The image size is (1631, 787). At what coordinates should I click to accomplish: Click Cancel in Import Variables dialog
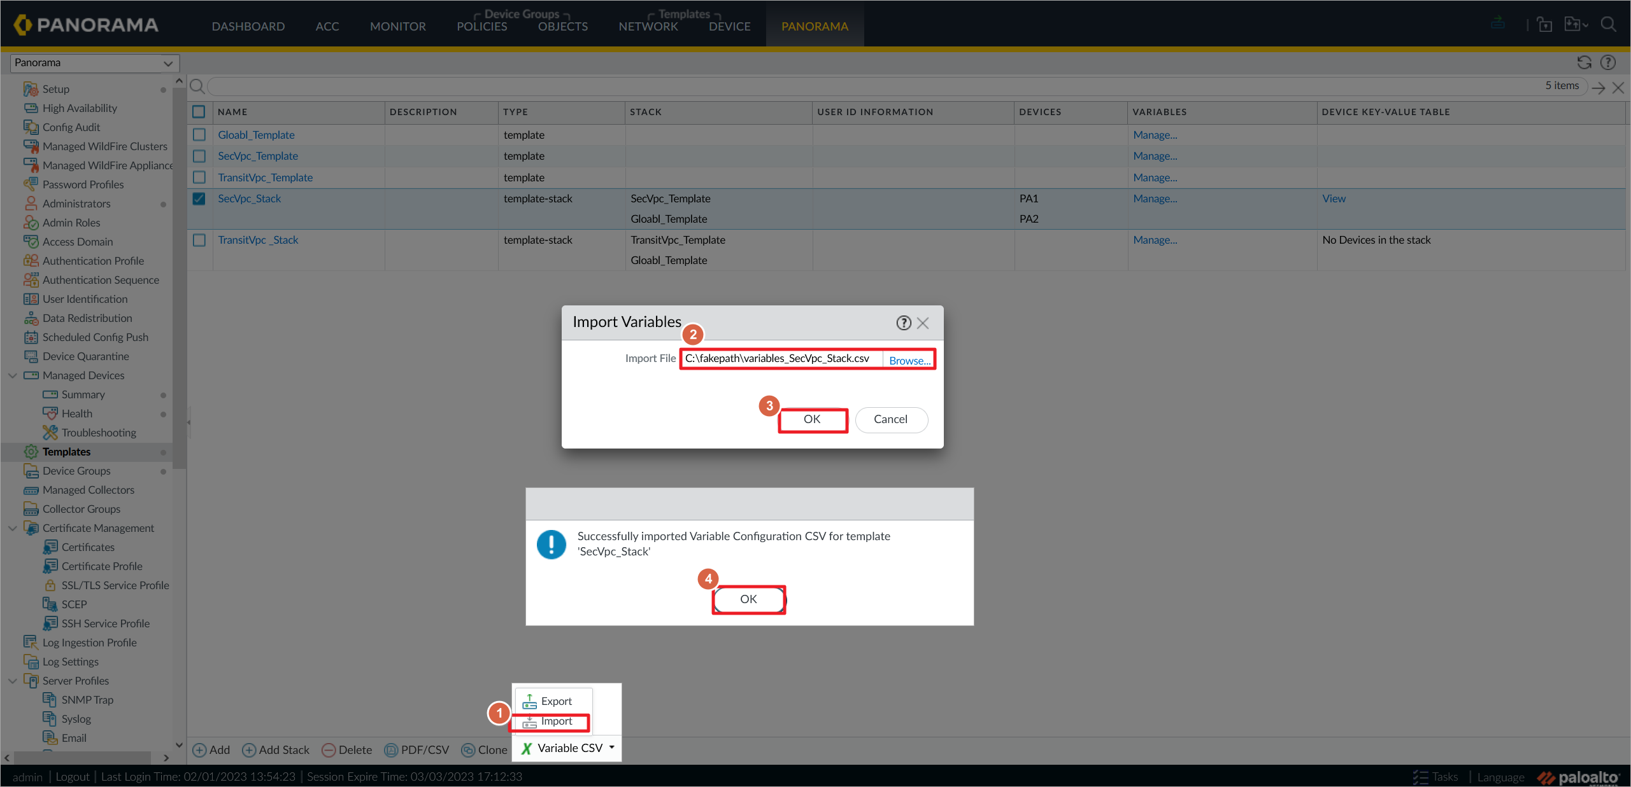click(891, 420)
